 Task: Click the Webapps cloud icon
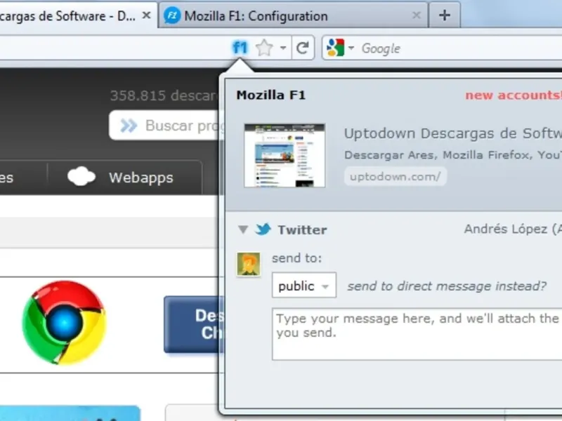tap(81, 177)
